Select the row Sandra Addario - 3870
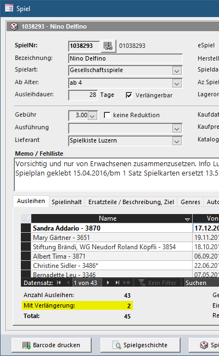 [x=111, y=228]
